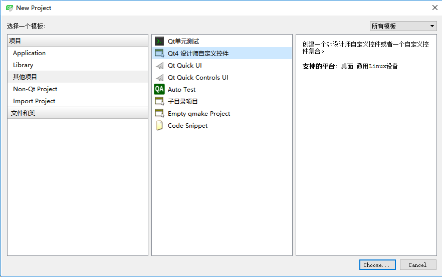Click the Qt4 设计师自定义控件 template icon
This screenshot has width=442, height=277.
coord(159,53)
